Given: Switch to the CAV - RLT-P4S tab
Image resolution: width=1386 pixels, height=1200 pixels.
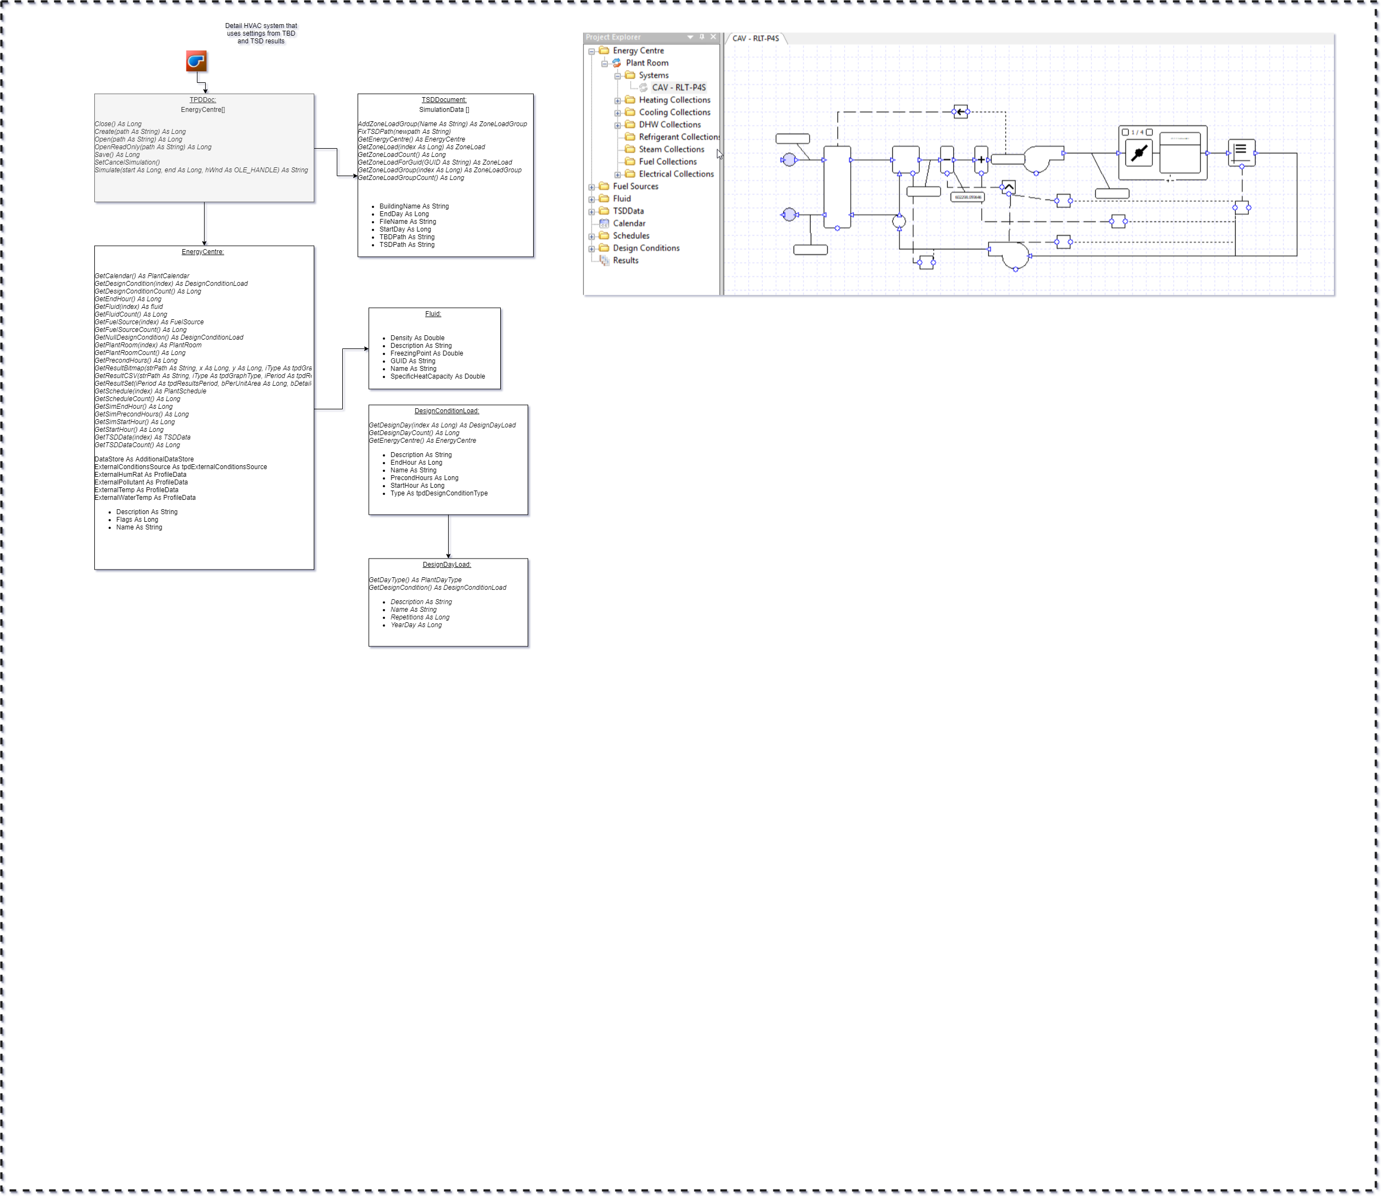Looking at the screenshot, I should [x=756, y=39].
